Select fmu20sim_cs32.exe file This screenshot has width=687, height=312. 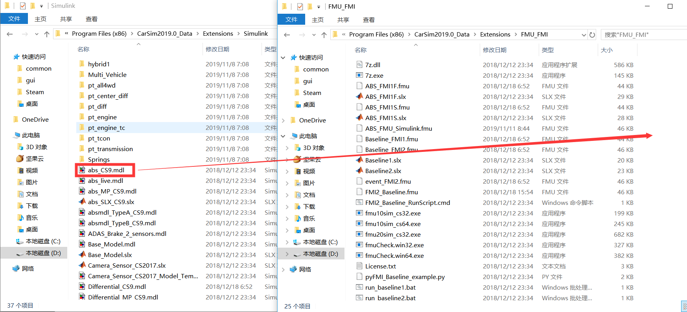(x=393, y=234)
